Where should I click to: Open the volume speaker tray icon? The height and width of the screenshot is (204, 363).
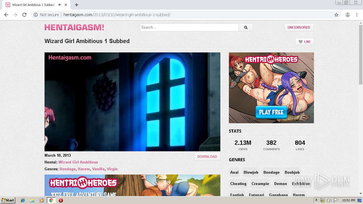pos(329,200)
